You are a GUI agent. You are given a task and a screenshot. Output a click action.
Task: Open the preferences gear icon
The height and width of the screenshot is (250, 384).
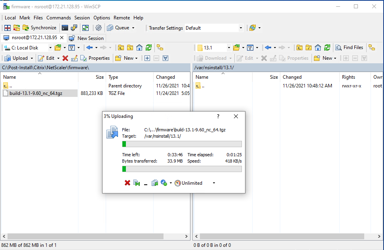tap(98, 27)
